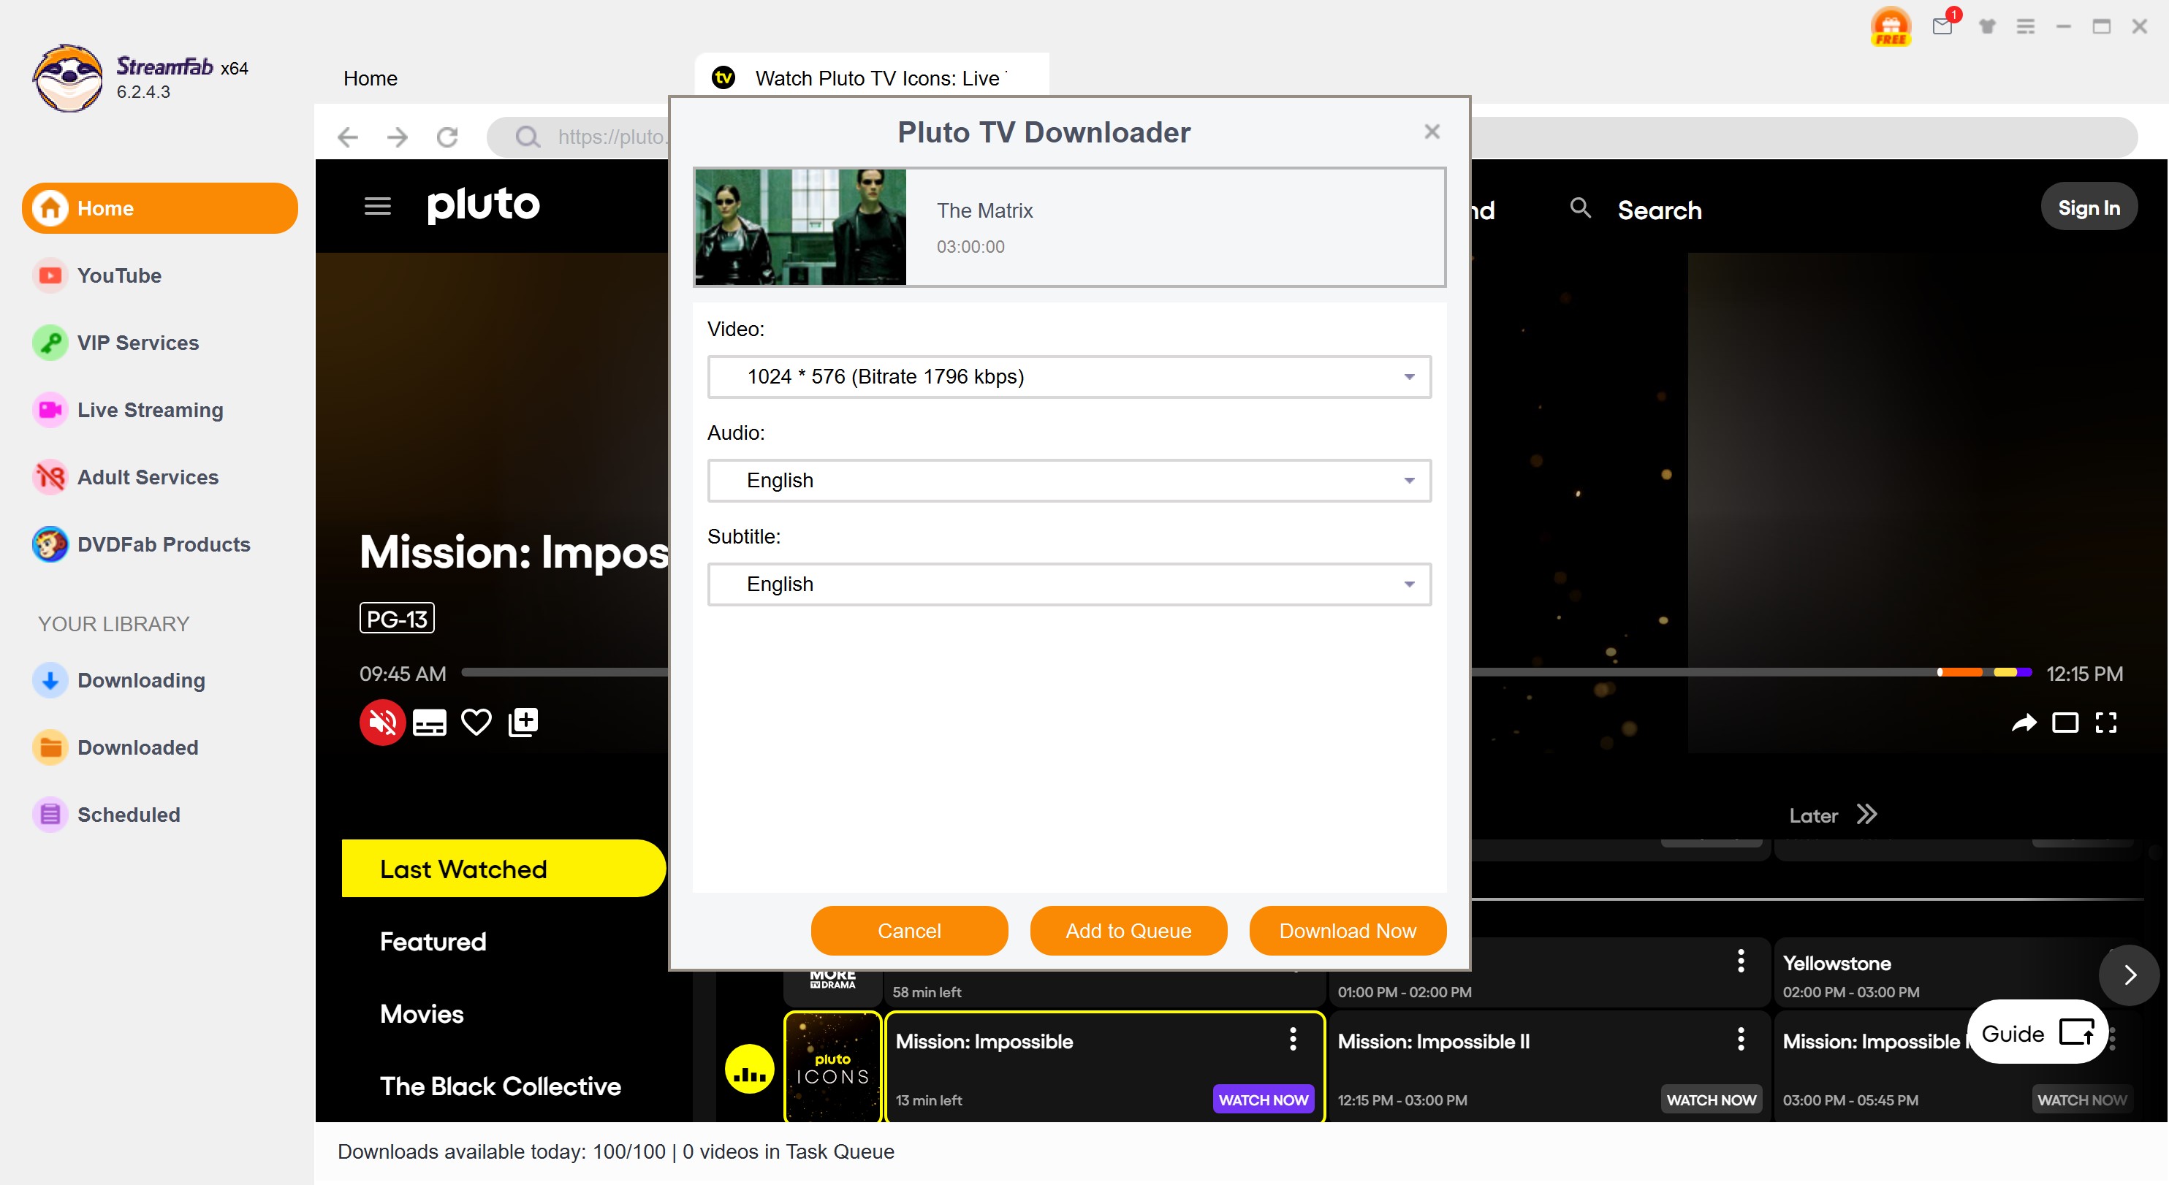Select Movies category
The image size is (2169, 1185).
tap(422, 1013)
